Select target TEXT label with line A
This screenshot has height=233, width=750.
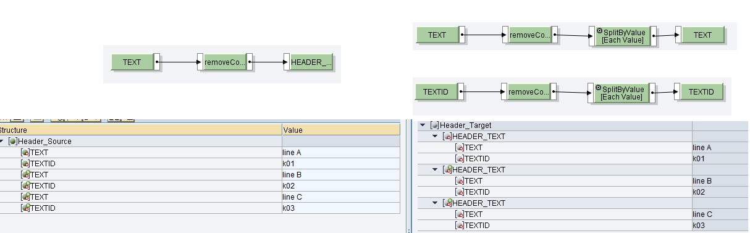473,148
